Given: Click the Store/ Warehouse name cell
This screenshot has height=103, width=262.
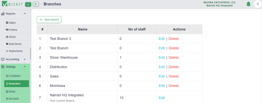Looking at the screenshot, I should point(83,57).
